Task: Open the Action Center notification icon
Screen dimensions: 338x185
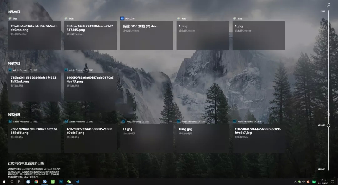Action: point(333,182)
